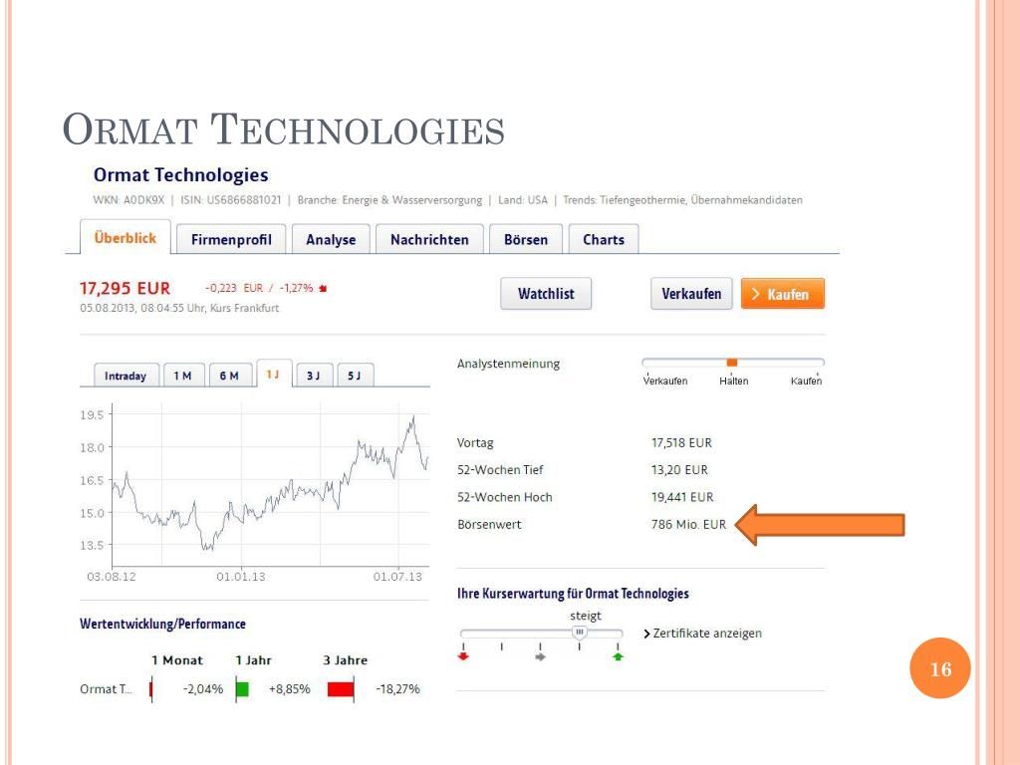
Task: Click the Verkaufen button
Action: click(691, 294)
